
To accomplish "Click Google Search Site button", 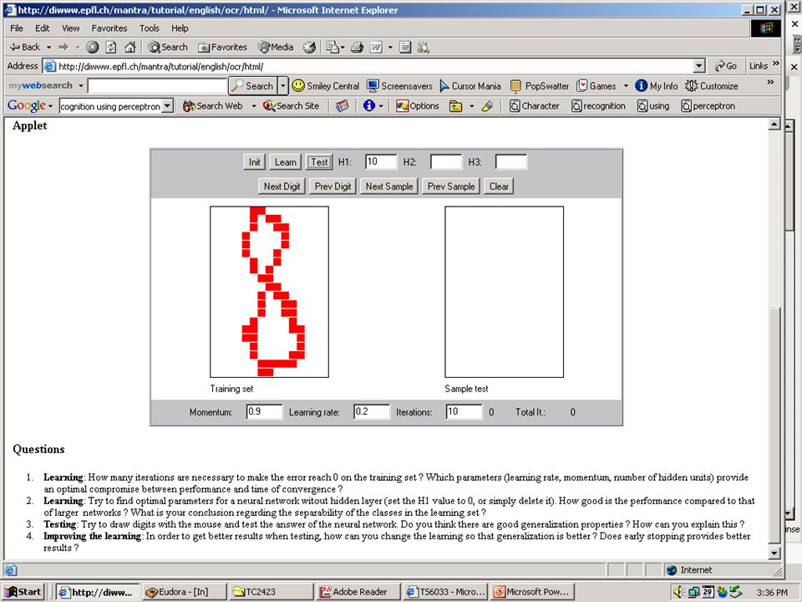I will click(291, 106).
